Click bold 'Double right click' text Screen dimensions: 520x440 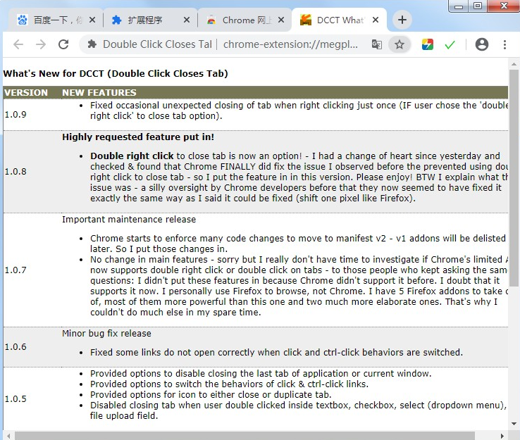(132, 156)
